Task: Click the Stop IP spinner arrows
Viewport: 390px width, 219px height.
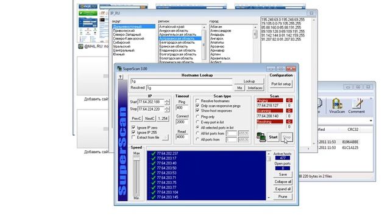Action: coord(167,109)
